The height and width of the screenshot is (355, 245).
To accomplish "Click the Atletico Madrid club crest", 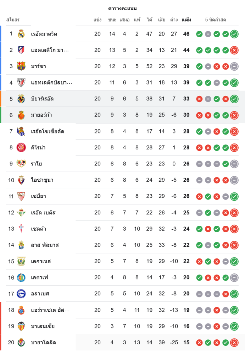I will tap(21, 50).
